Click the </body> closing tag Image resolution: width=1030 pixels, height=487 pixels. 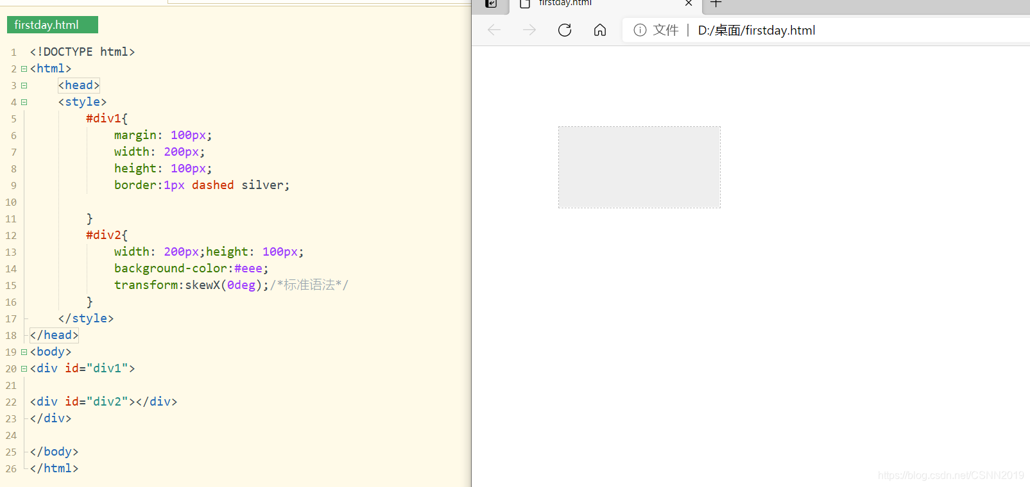(x=54, y=452)
